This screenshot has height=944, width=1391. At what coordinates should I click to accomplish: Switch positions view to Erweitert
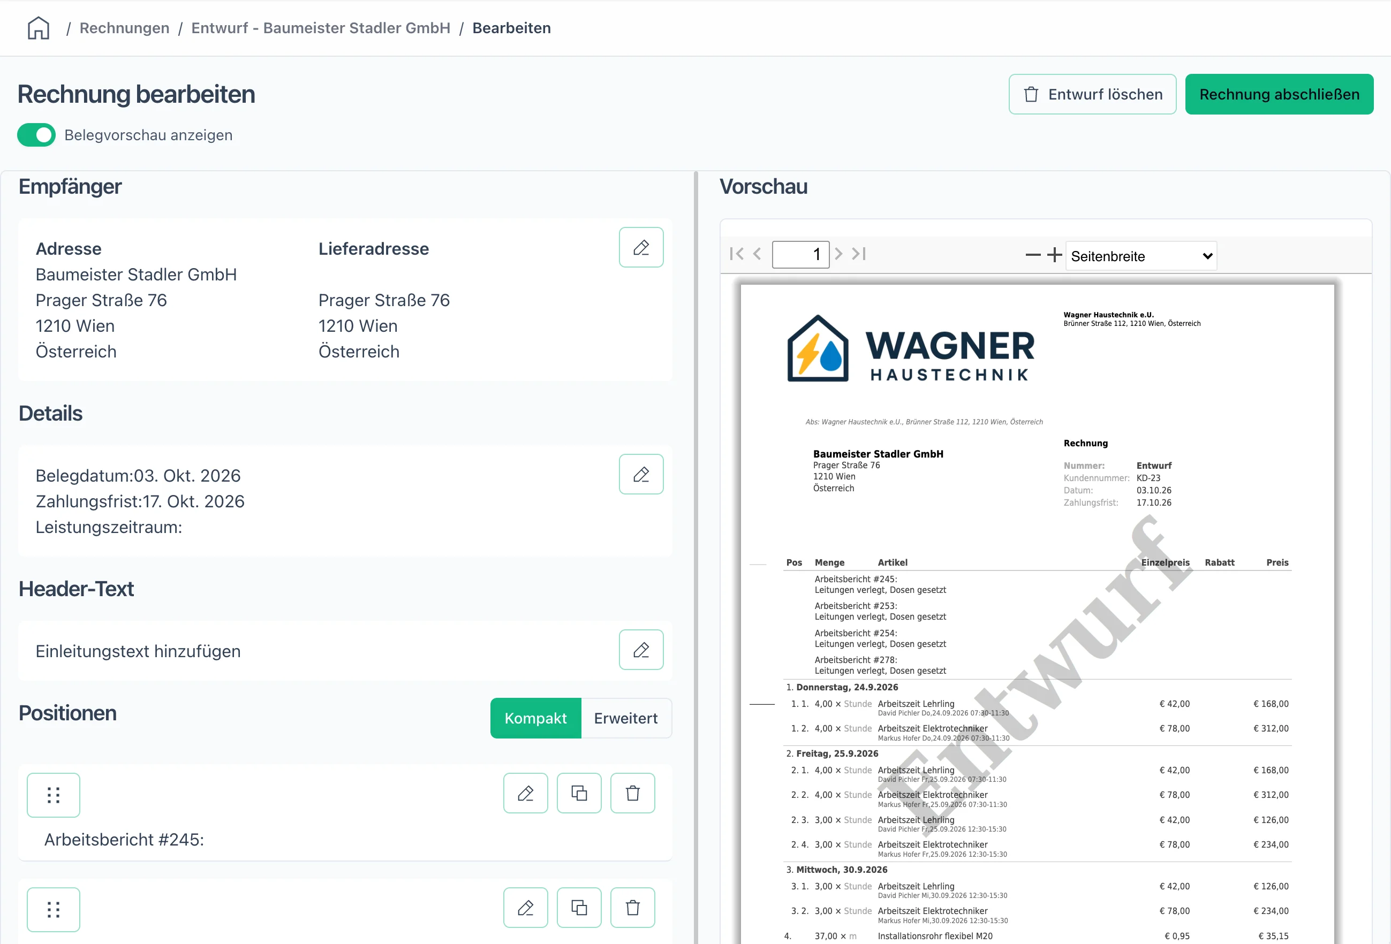[x=626, y=718]
